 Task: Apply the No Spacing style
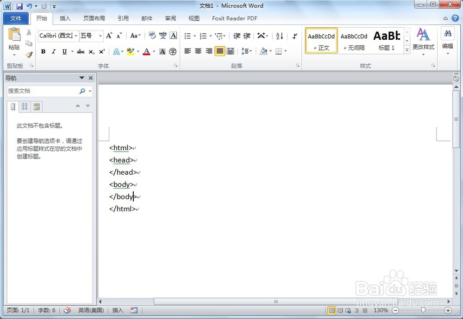coord(354,41)
